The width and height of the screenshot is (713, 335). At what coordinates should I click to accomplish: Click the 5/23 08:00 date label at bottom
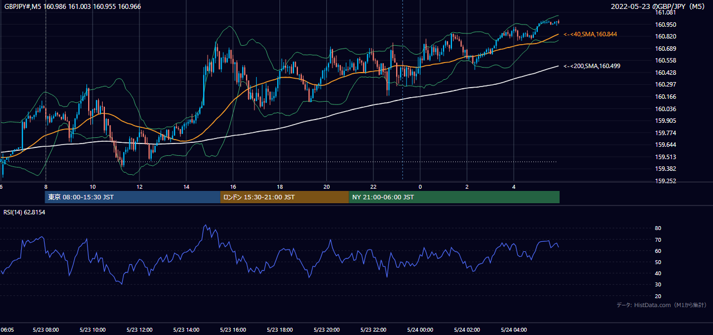tap(46, 330)
